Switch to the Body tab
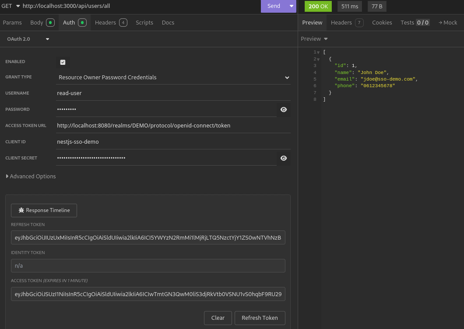Viewport: 464px width, 329px height. click(42, 22)
